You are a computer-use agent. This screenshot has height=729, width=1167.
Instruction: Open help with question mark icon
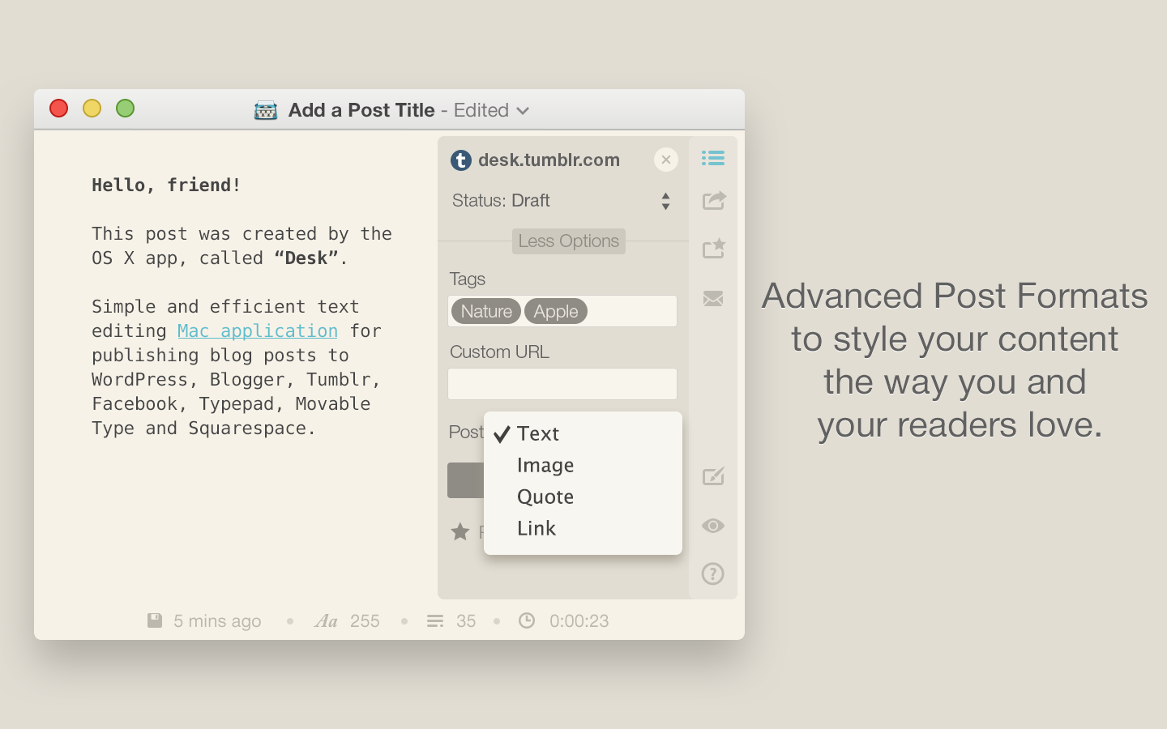(713, 574)
